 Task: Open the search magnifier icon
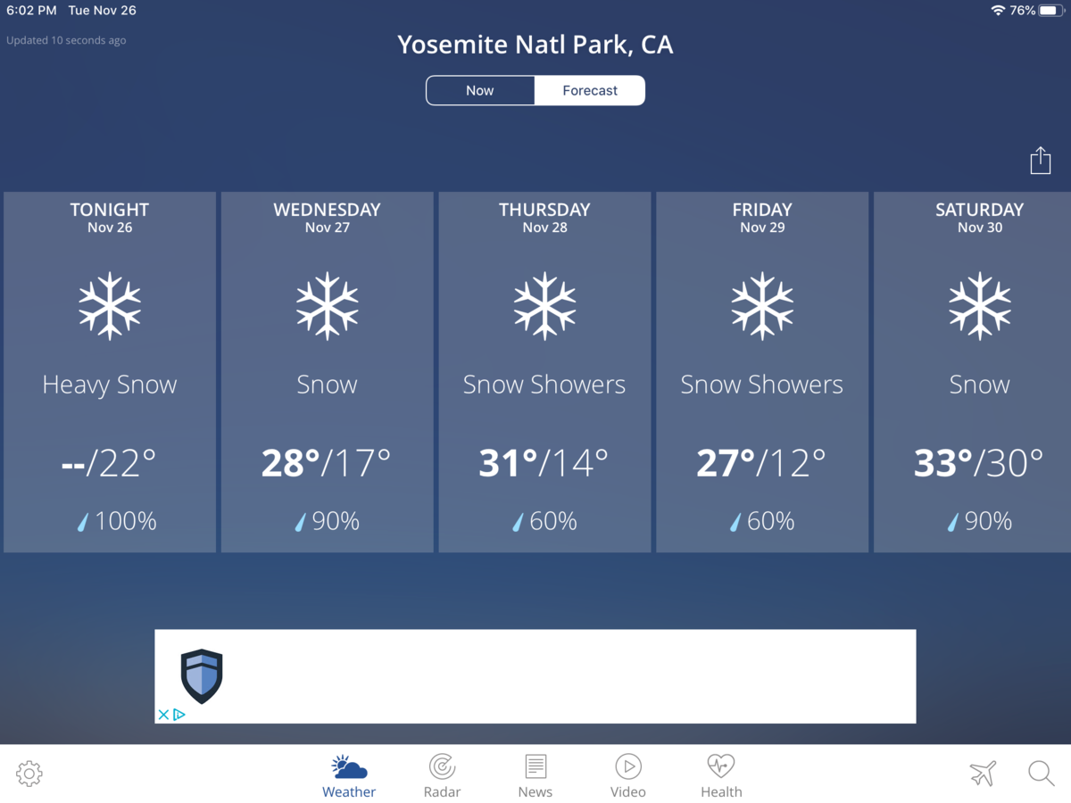point(1041,774)
